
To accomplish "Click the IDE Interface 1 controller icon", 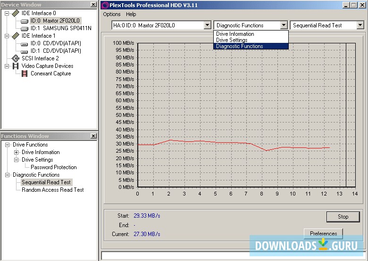I will (x=16, y=36).
